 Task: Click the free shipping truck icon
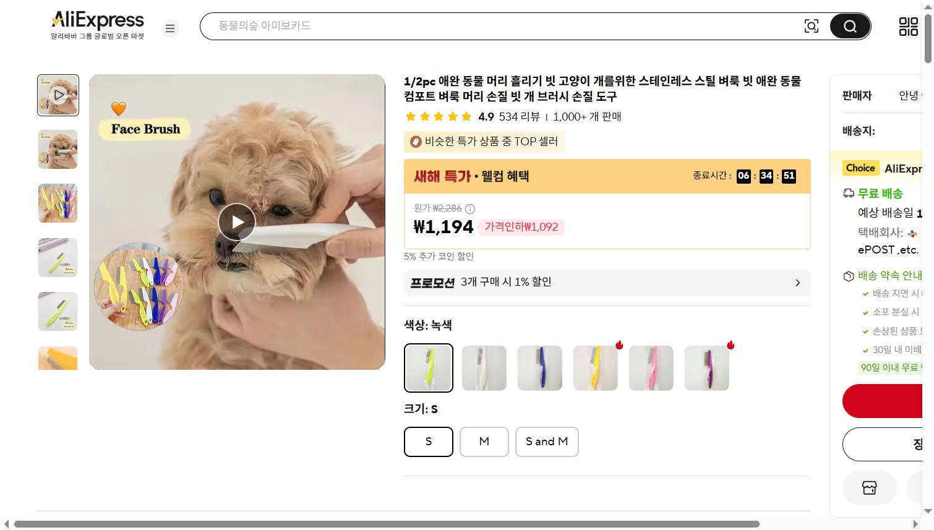tap(848, 193)
